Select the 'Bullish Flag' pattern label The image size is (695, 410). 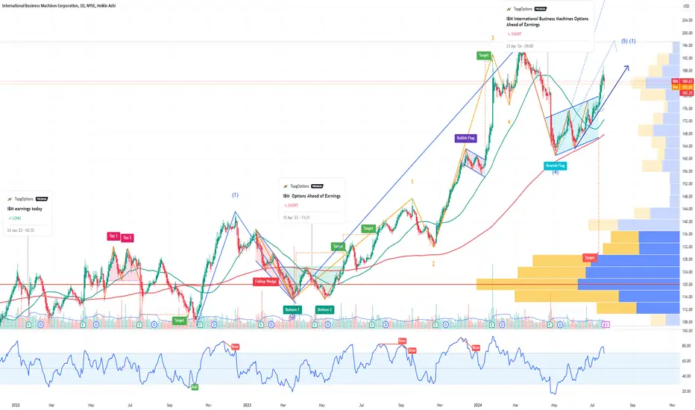coord(466,138)
